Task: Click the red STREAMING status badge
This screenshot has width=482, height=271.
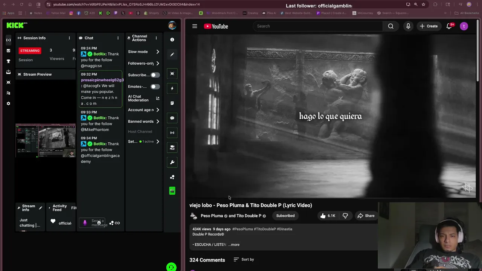Action: pos(30,50)
